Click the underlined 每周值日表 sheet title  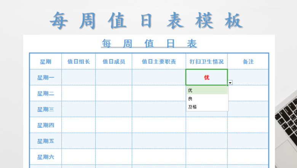coord(149,43)
